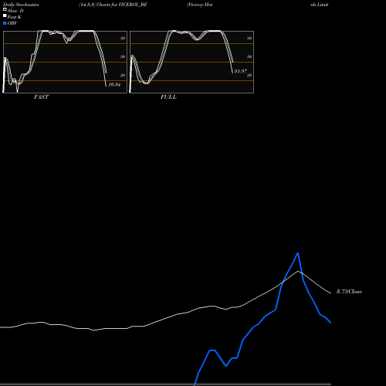Screen dimensions: 386x386
Task: Click the 50 level label in FULL chart
Action: (x=249, y=56)
